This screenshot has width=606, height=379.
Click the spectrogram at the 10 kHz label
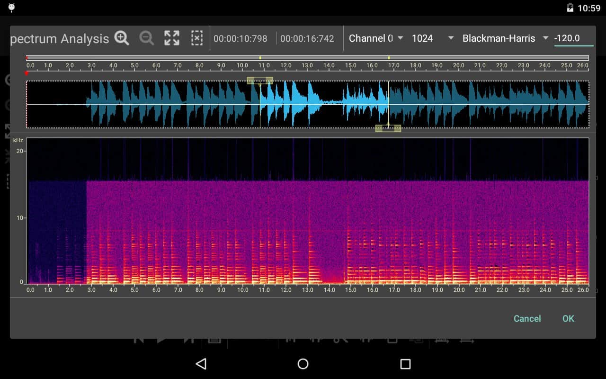point(19,218)
